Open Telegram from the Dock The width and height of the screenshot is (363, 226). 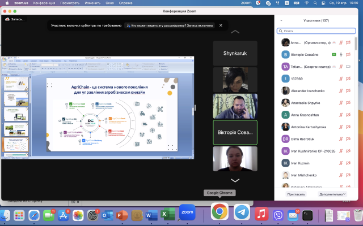point(242,212)
